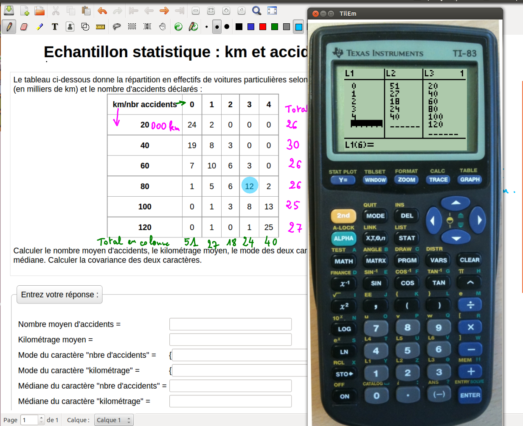Screen dimensions: 523x426
Task: Go to the next page with the right arrow
Action: pos(164,11)
